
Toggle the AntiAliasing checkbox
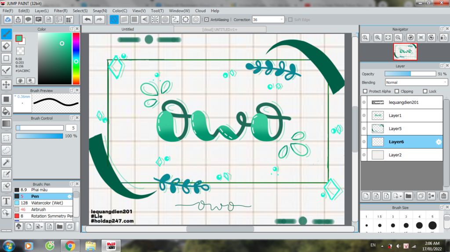coord(207,20)
